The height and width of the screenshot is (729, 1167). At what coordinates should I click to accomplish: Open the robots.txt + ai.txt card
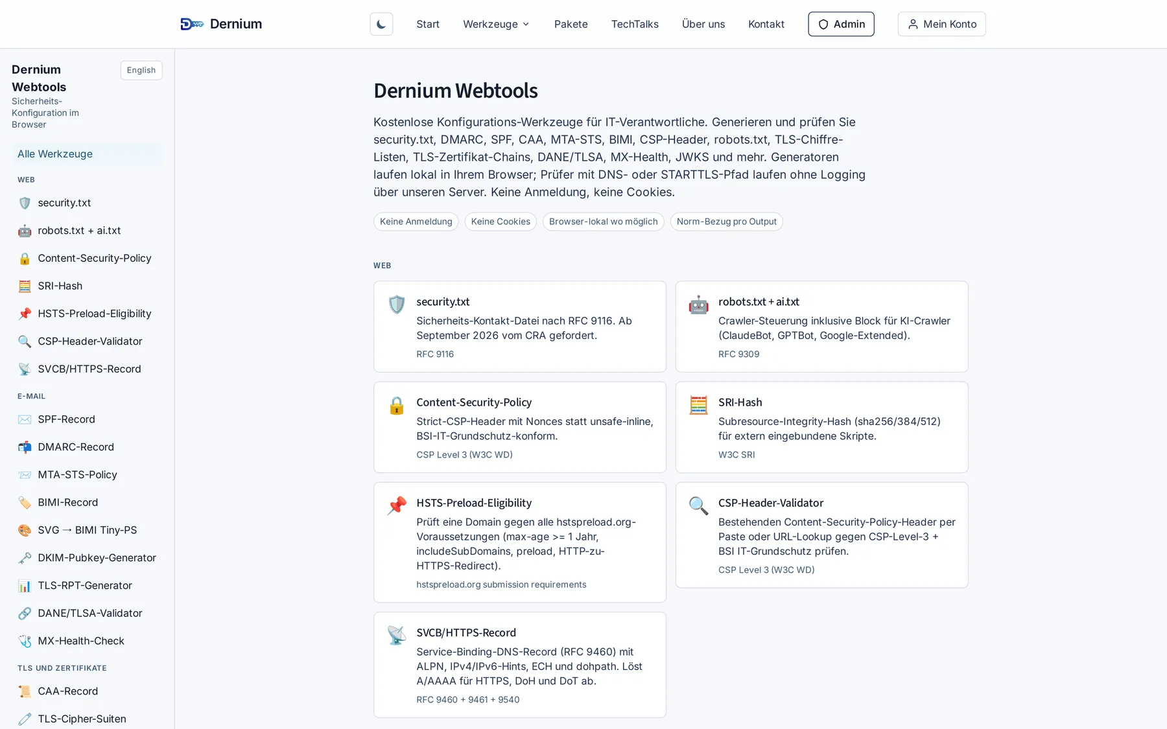(821, 327)
